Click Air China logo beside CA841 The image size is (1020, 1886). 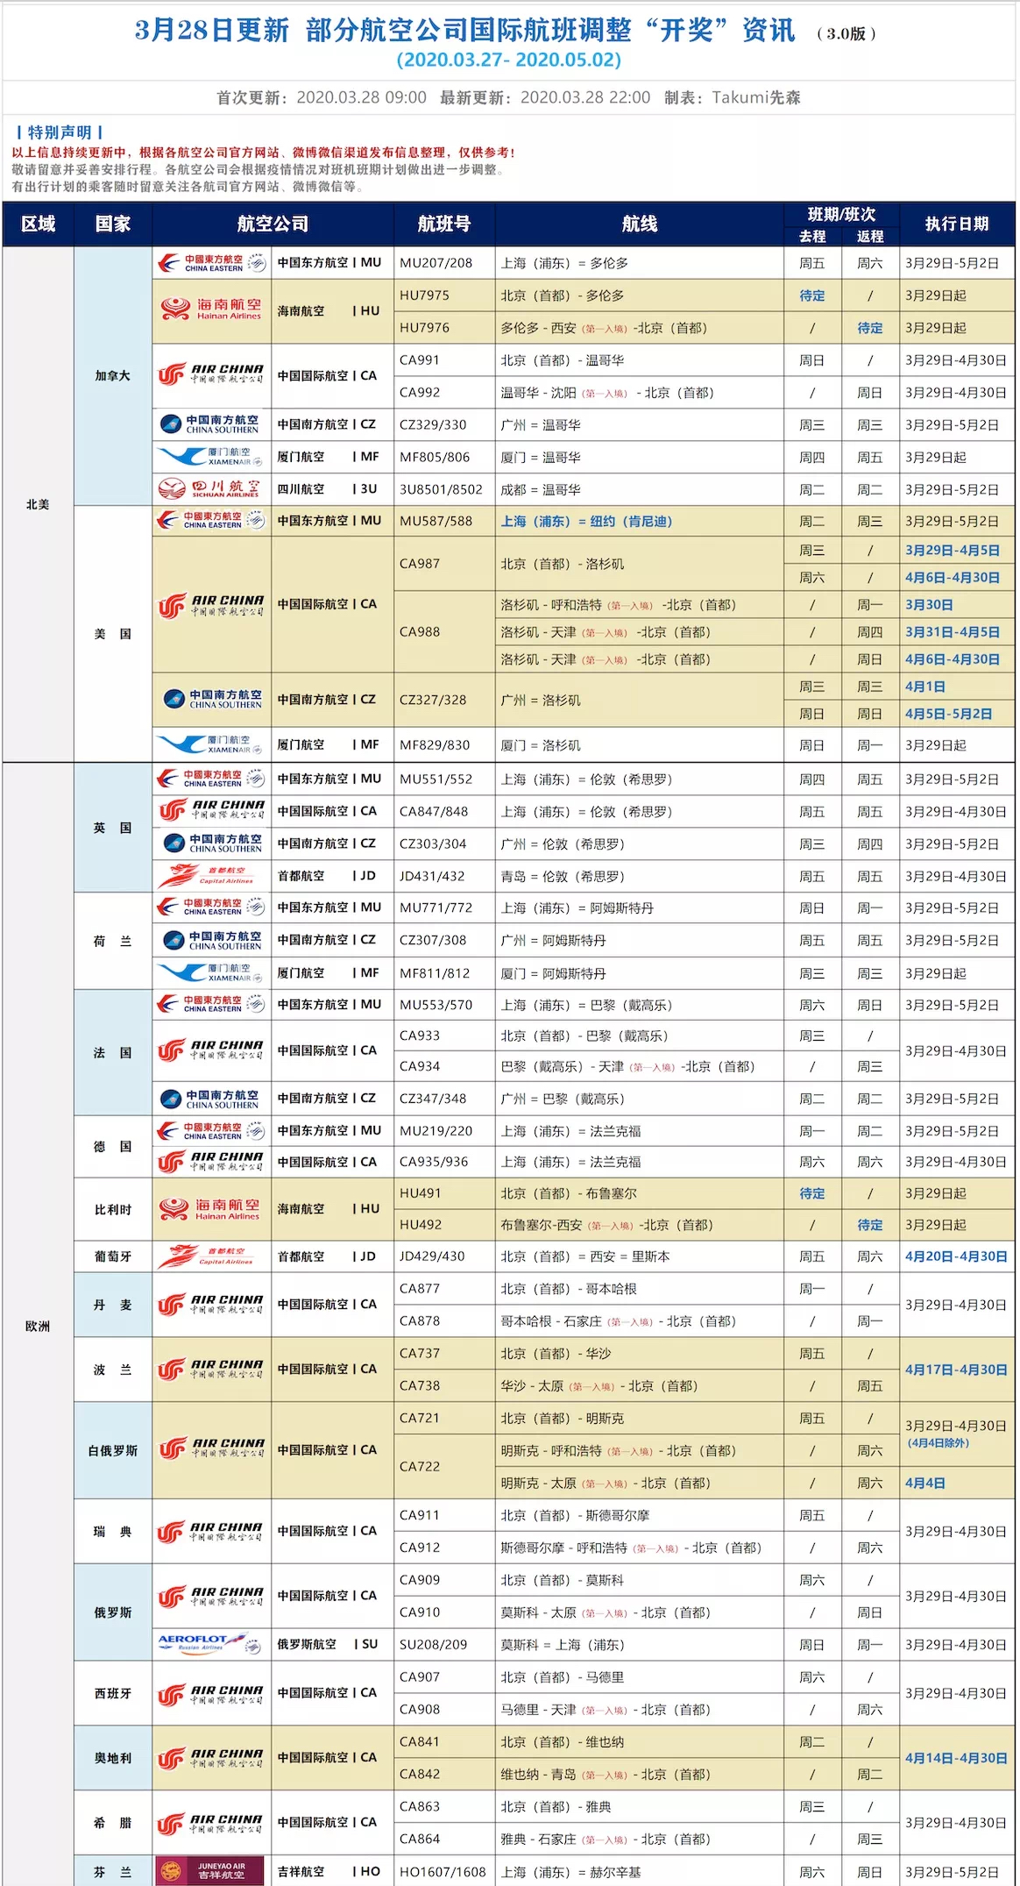tap(211, 1758)
